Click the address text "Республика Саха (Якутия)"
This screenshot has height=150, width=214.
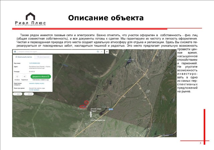[x=37, y=67]
